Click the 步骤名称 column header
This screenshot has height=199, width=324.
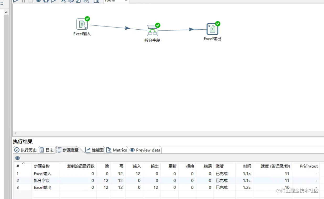(45, 166)
